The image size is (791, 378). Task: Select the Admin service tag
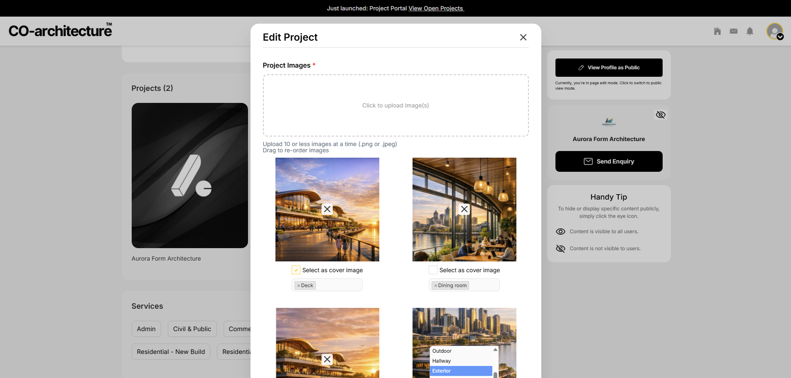pos(146,329)
